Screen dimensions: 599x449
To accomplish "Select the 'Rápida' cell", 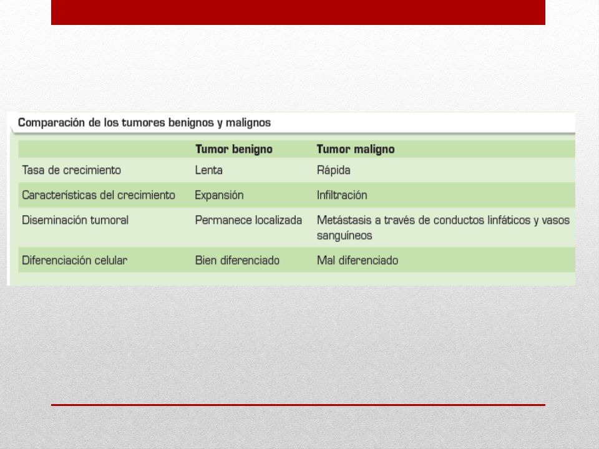I will coord(333,170).
